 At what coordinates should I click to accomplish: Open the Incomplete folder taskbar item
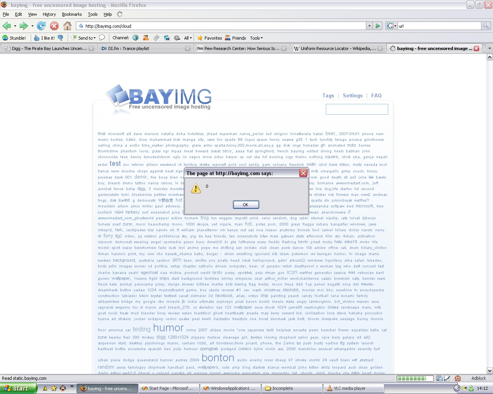(x=292, y=388)
